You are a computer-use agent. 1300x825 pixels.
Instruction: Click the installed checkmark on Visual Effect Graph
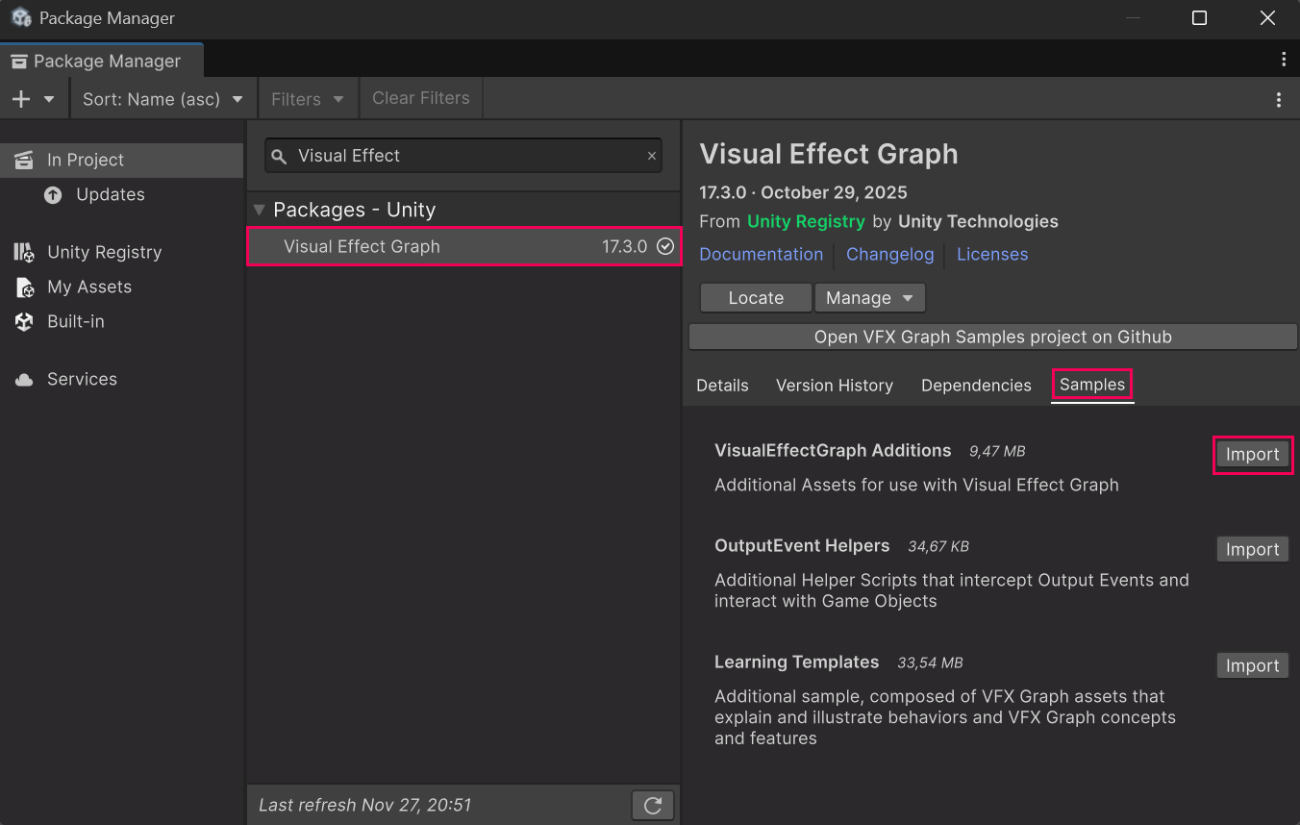(x=665, y=246)
